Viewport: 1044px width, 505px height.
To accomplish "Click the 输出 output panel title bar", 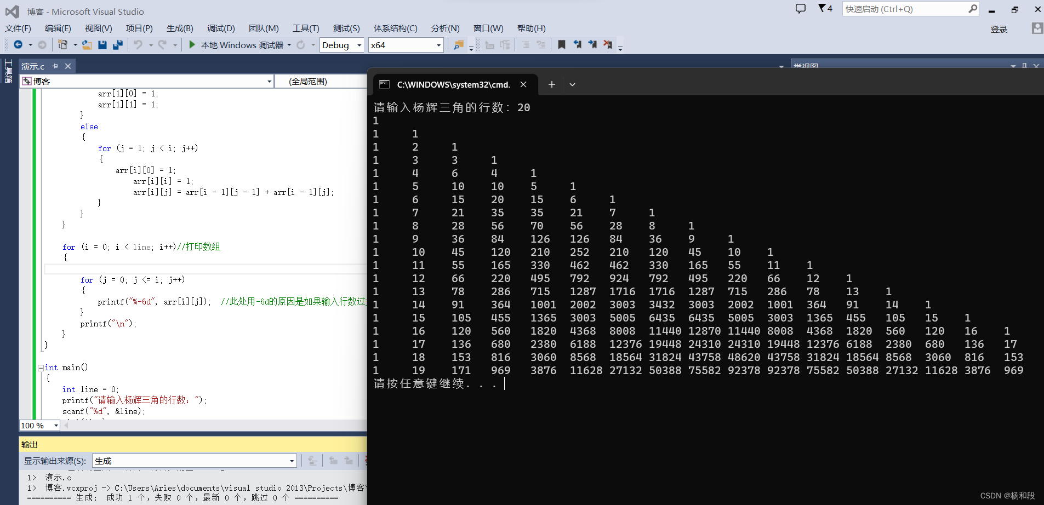I will click(x=193, y=444).
